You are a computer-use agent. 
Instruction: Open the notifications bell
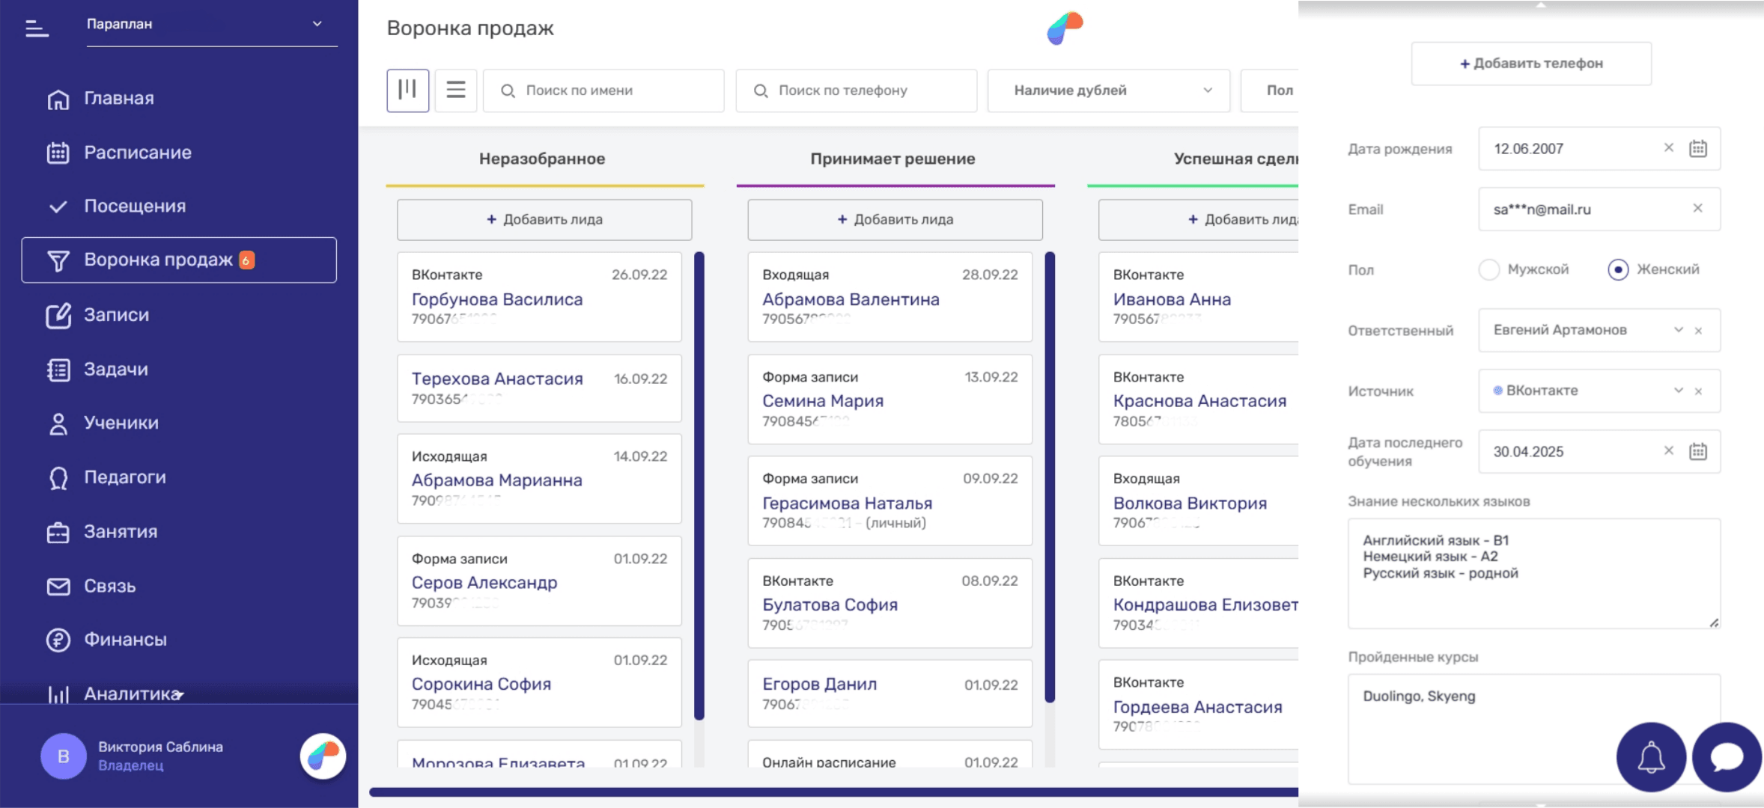(1651, 757)
